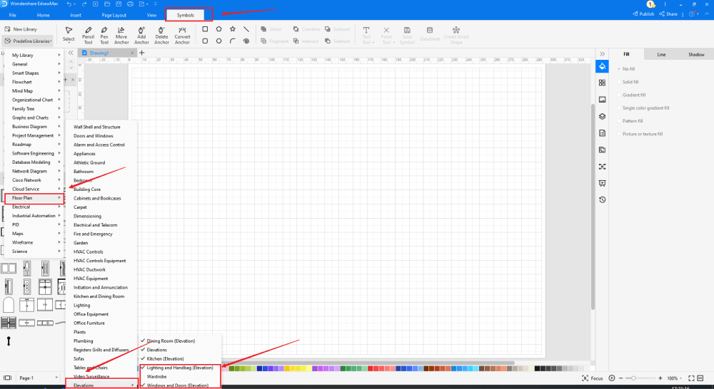Click the Move Anchor tool
The height and width of the screenshot is (389, 714).
click(121, 35)
